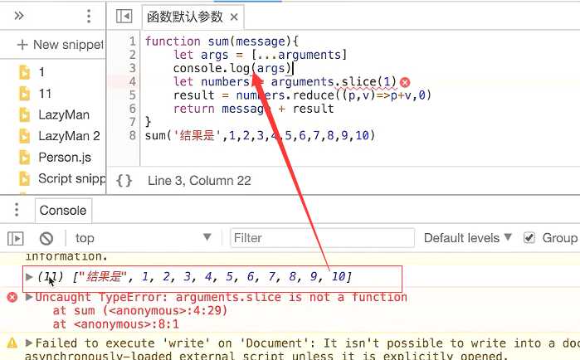Expand more tabs chevron in Sources sidebar
This screenshot has width=580, height=360.
point(19,16)
